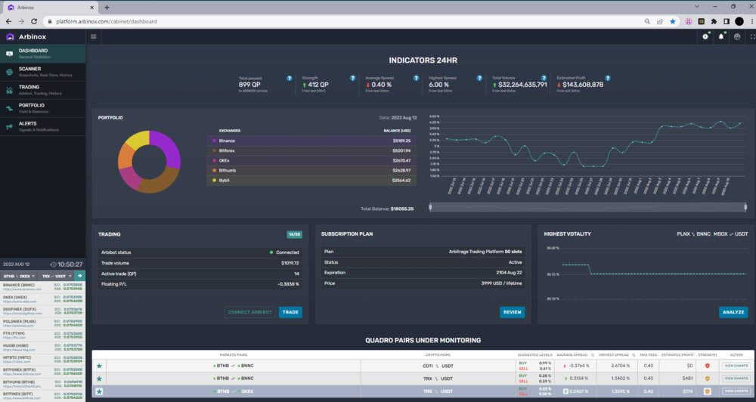Open the Scanner menu item
Image resolution: width=756 pixels, height=402 pixels.
pos(43,72)
